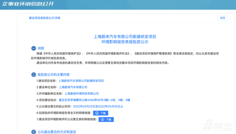Viewport: 236px width, 134px height.
Task: Open project name link 上海蔚来汽车有限公司新建研发项目
Action: pos(81,81)
